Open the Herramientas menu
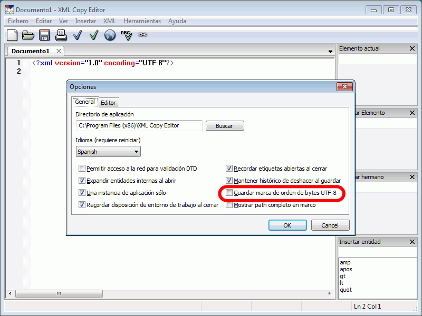 pos(142,21)
